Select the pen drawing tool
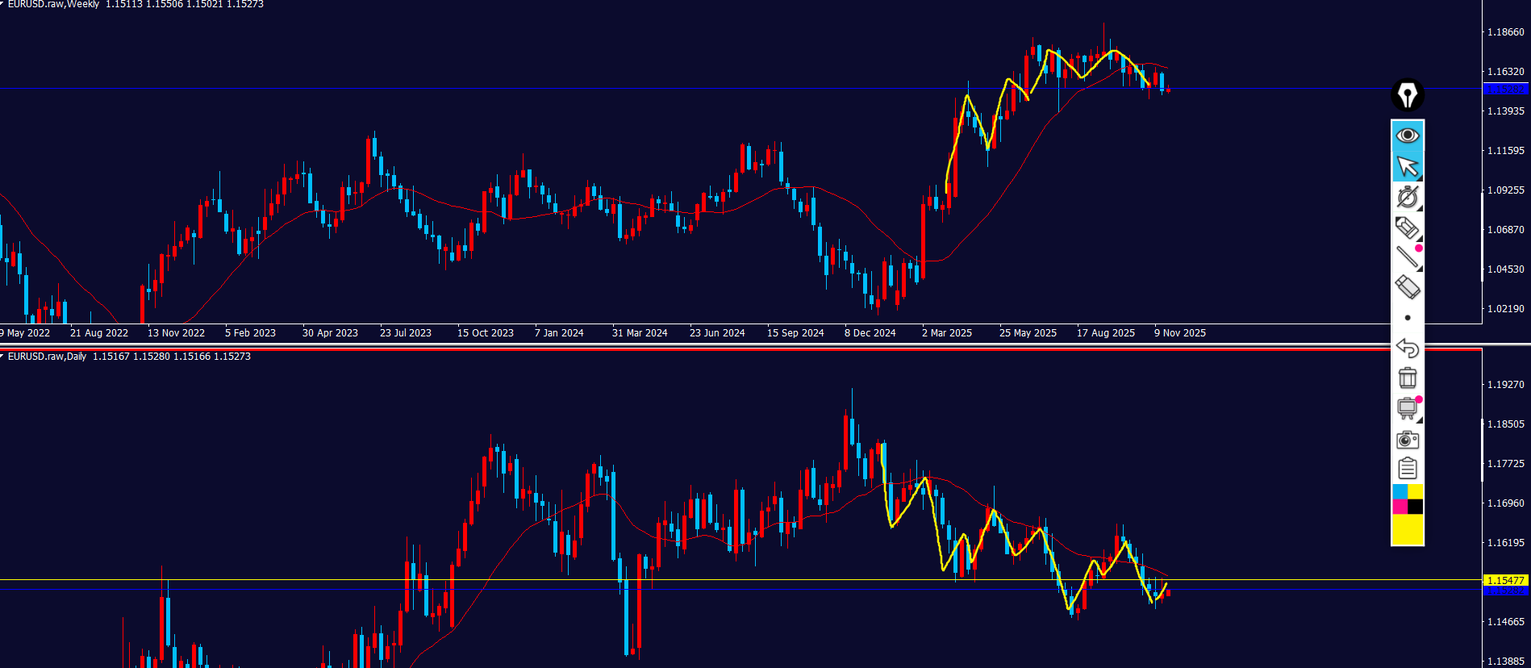 coord(1408,197)
